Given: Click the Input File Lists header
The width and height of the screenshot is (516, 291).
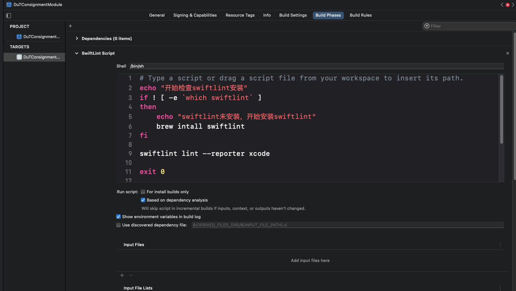Looking at the screenshot, I should click(x=138, y=288).
